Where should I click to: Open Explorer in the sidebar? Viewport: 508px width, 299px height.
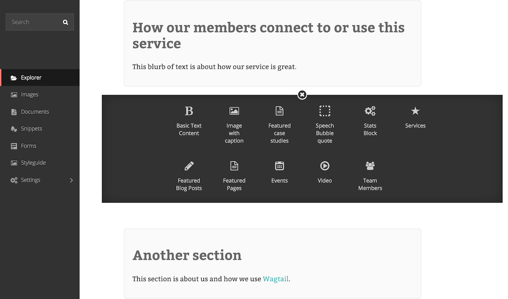tap(40, 78)
